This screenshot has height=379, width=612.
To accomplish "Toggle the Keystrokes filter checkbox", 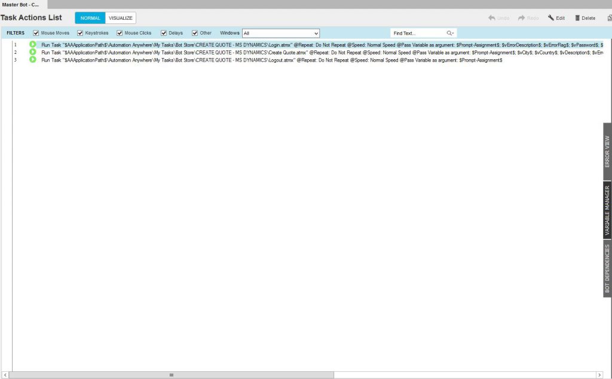I will click(x=80, y=33).
